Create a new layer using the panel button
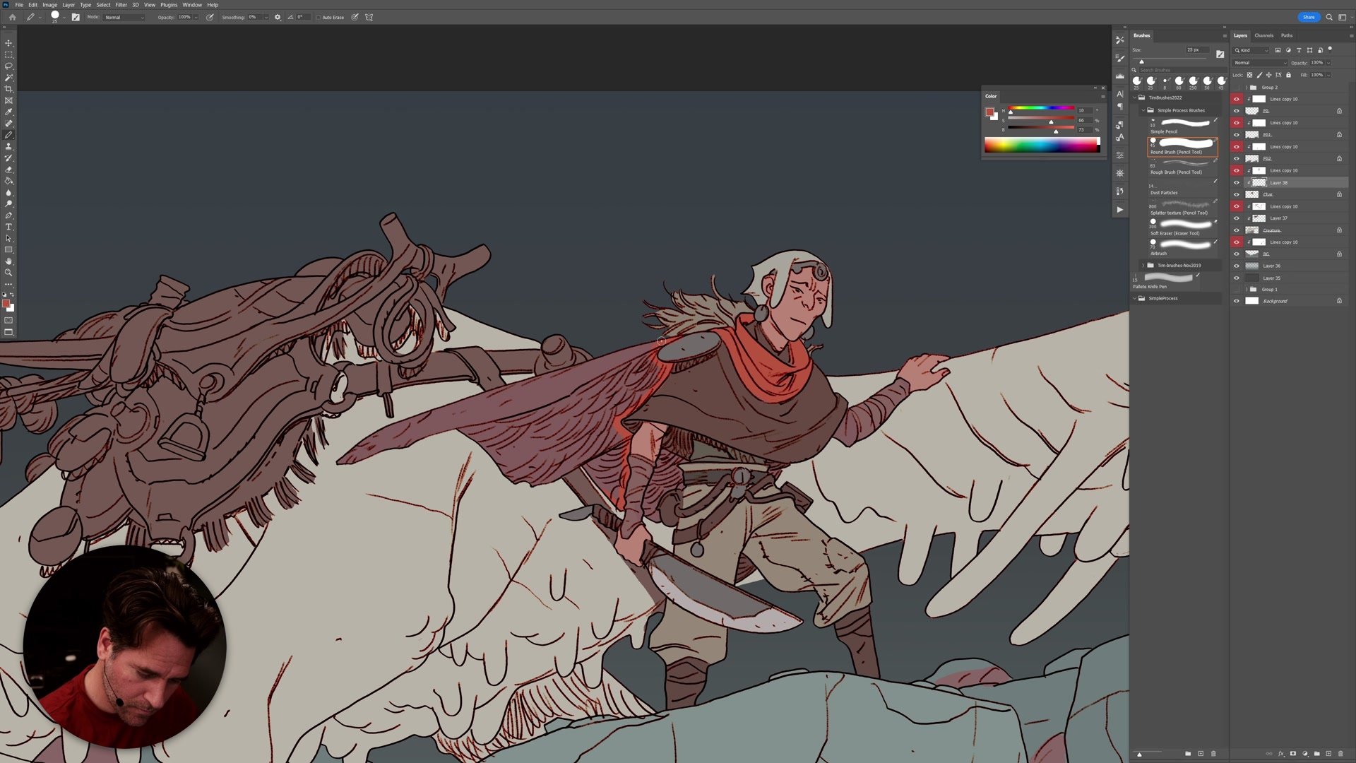Image resolution: width=1356 pixels, height=763 pixels. coord(1328,754)
